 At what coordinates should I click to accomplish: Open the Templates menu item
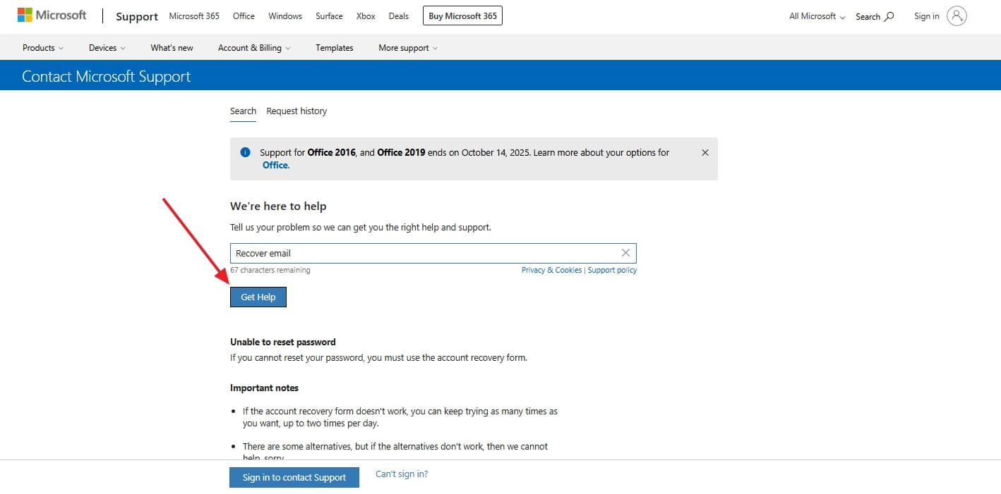click(334, 47)
